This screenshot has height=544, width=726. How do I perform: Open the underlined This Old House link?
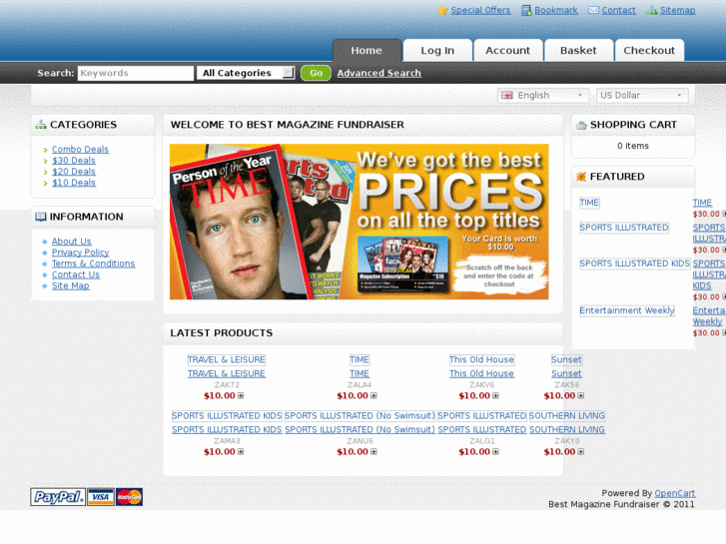pyautogui.click(x=481, y=373)
